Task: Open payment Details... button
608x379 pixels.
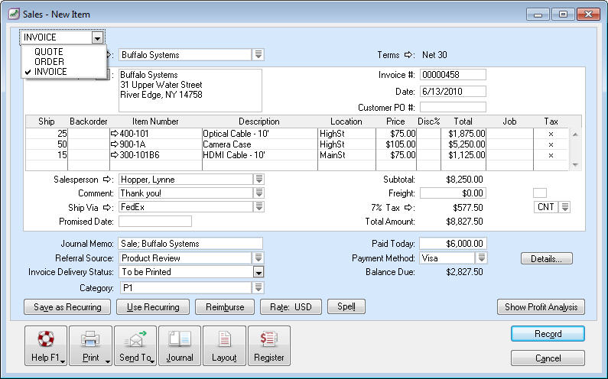Action: tap(546, 258)
